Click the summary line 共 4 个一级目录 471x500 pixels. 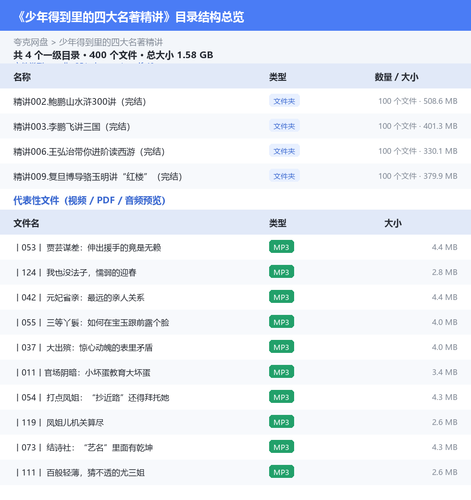(x=113, y=55)
